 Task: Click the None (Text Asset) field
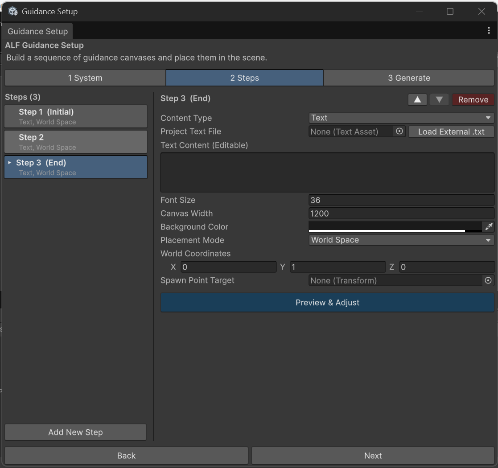351,131
